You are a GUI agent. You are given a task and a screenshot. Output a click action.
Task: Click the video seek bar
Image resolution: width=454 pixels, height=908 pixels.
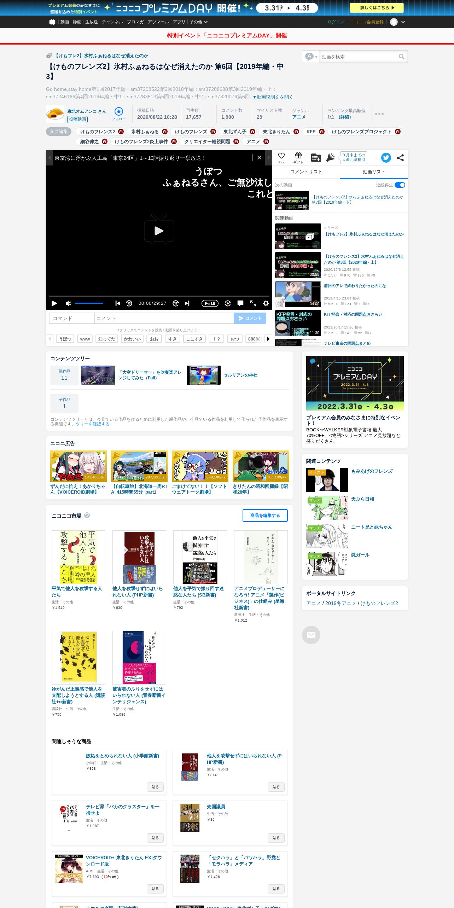coord(159,296)
